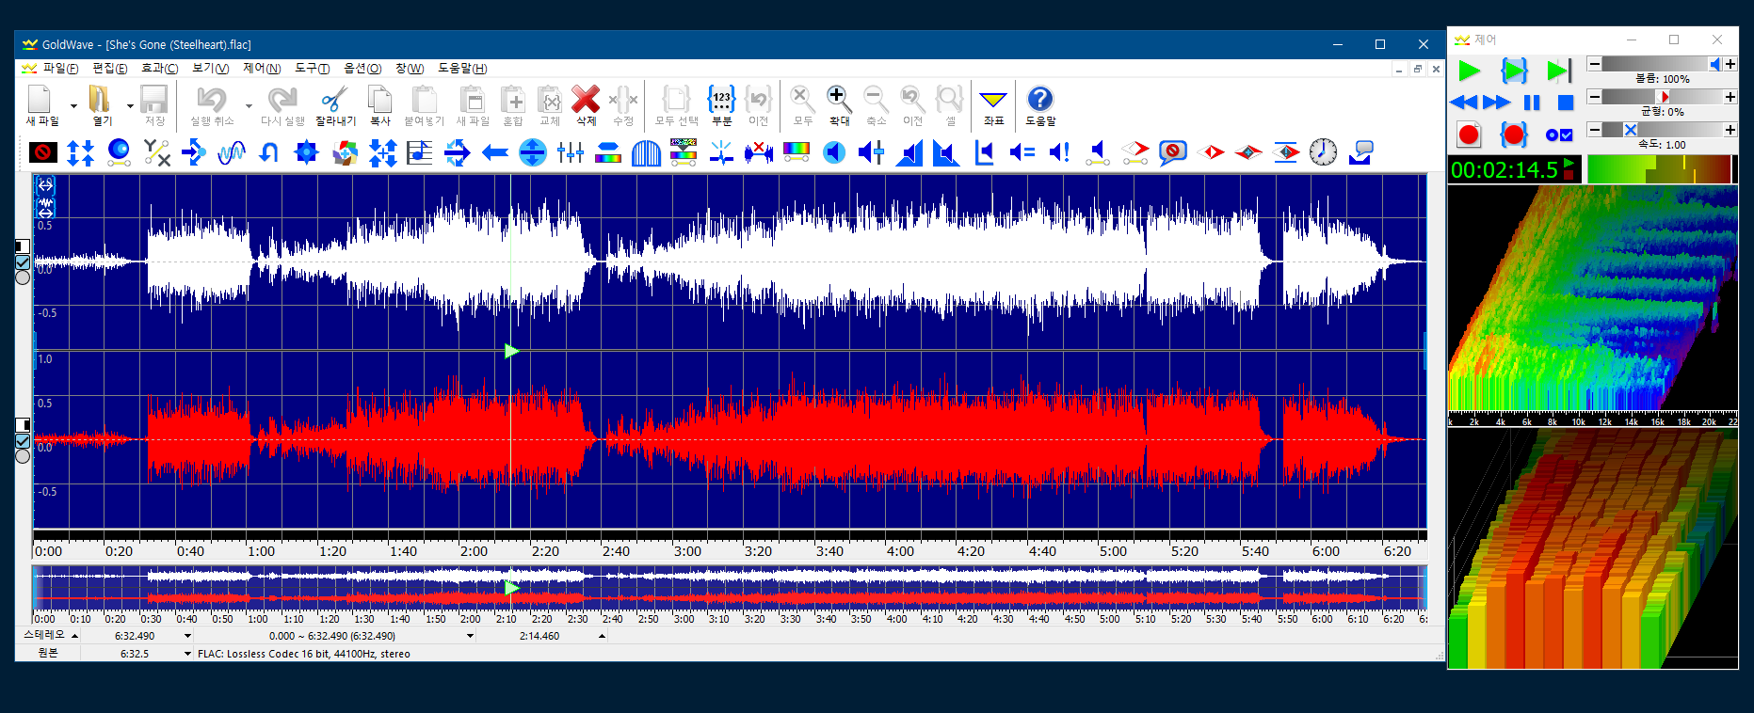Click the up arrow beside 2:14.460 position
This screenshot has height=713, width=1754.
tap(602, 636)
